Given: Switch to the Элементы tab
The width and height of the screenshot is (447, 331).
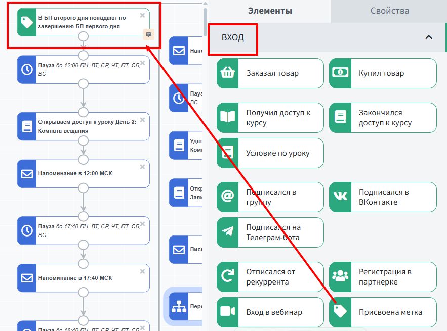Looking at the screenshot, I should tap(270, 11).
